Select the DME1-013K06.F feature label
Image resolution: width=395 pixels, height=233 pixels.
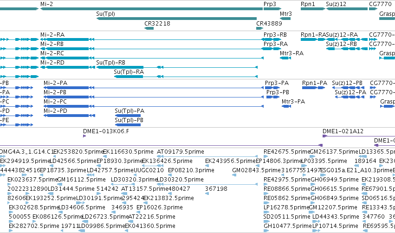tap(106, 131)
